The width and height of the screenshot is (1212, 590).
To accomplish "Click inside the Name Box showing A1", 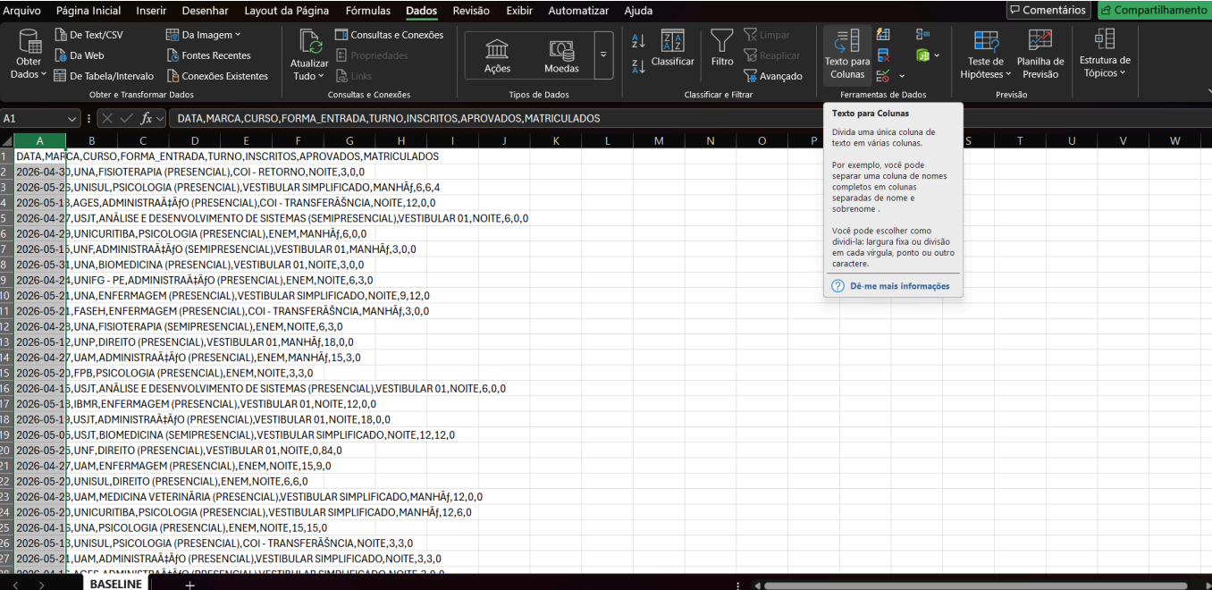I will pyautogui.click(x=32, y=118).
